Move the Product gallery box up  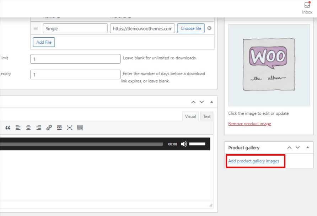click(289, 147)
